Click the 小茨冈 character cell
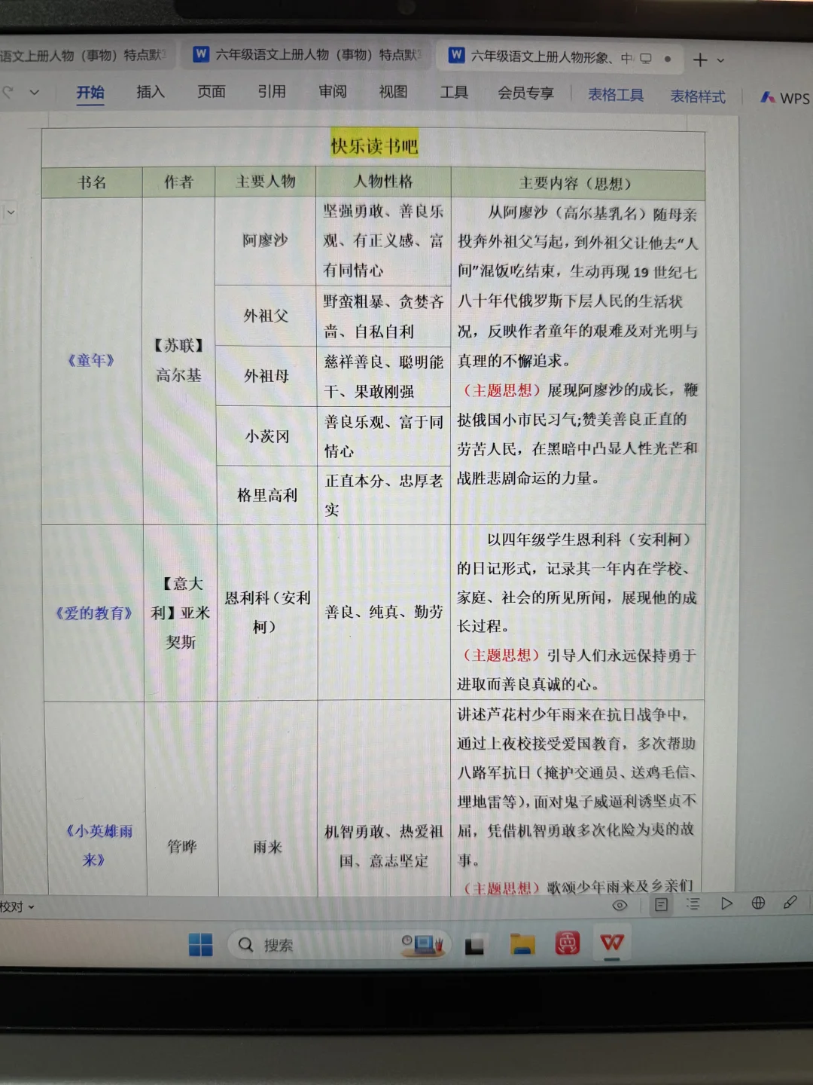 pos(267,436)
